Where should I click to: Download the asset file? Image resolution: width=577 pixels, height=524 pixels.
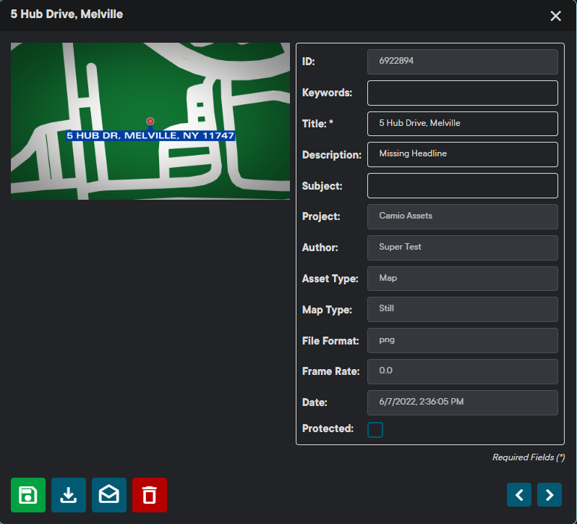point(69,495)
